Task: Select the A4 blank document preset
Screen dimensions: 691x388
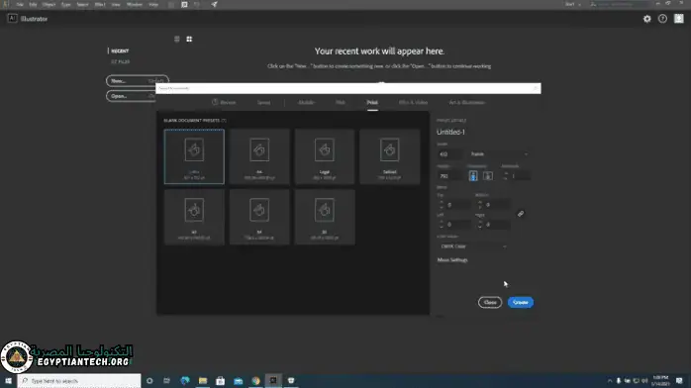Action: pyautogui.click(x=259, y=156)
